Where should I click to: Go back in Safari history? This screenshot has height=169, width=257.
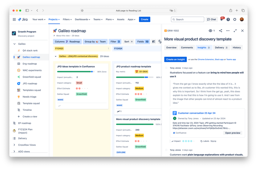37,11
